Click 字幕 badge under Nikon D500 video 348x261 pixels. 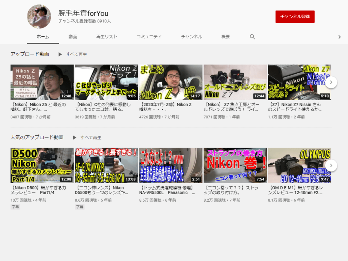(x=15, y=207)
